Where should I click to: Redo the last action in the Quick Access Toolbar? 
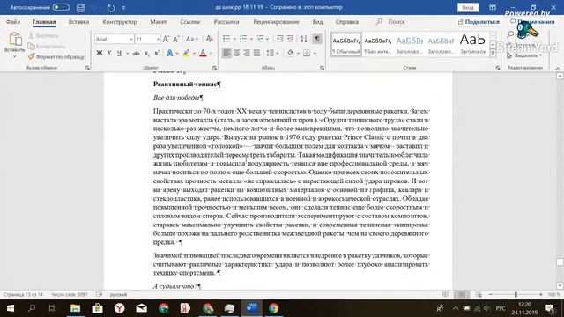(111, 8)
